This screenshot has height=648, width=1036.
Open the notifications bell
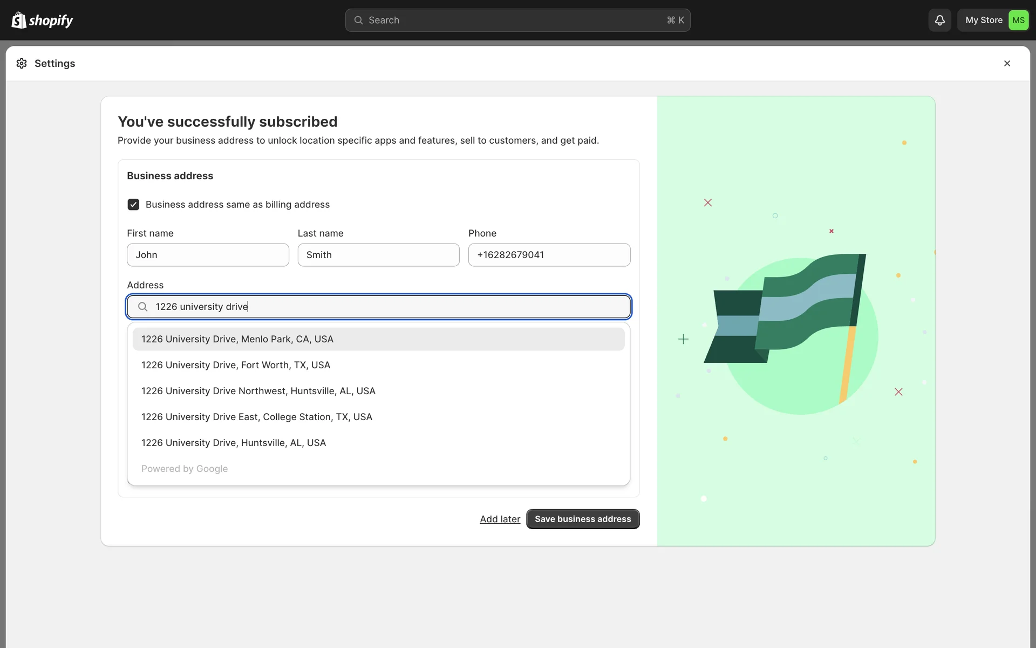(939, 20)
